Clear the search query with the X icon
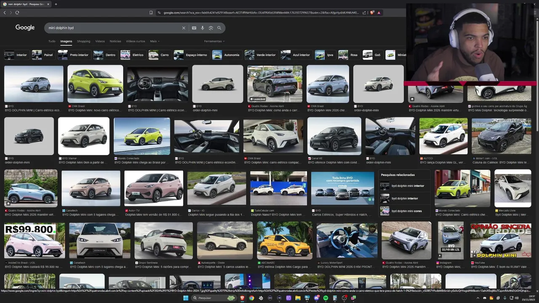The width and height of the screenshot is (539, 303). coord(184,28)
